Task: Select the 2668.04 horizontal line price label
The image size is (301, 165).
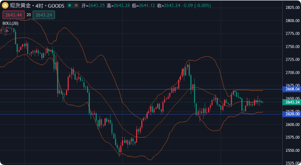Action: point(292,89)
